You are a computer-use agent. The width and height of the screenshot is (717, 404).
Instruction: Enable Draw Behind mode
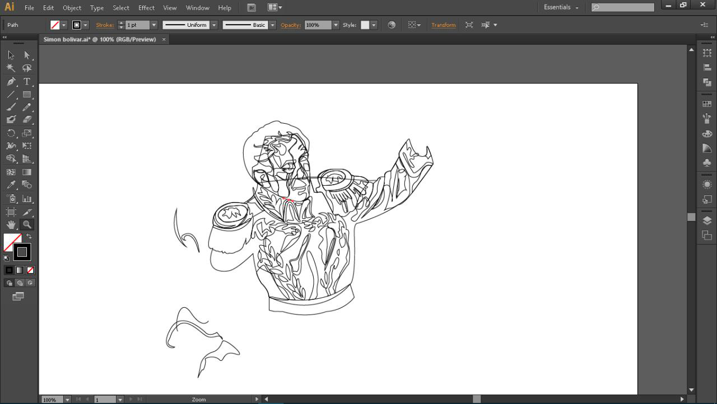pos(20,283)
